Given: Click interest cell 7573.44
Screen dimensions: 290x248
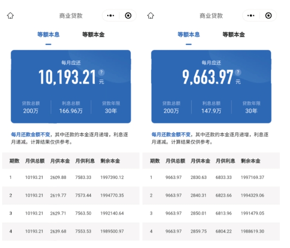Looking at the screenshot, I should (x=83, y=195).
